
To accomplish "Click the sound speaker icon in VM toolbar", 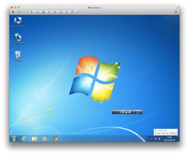I will pyautogui.click(x=55, y=12).
